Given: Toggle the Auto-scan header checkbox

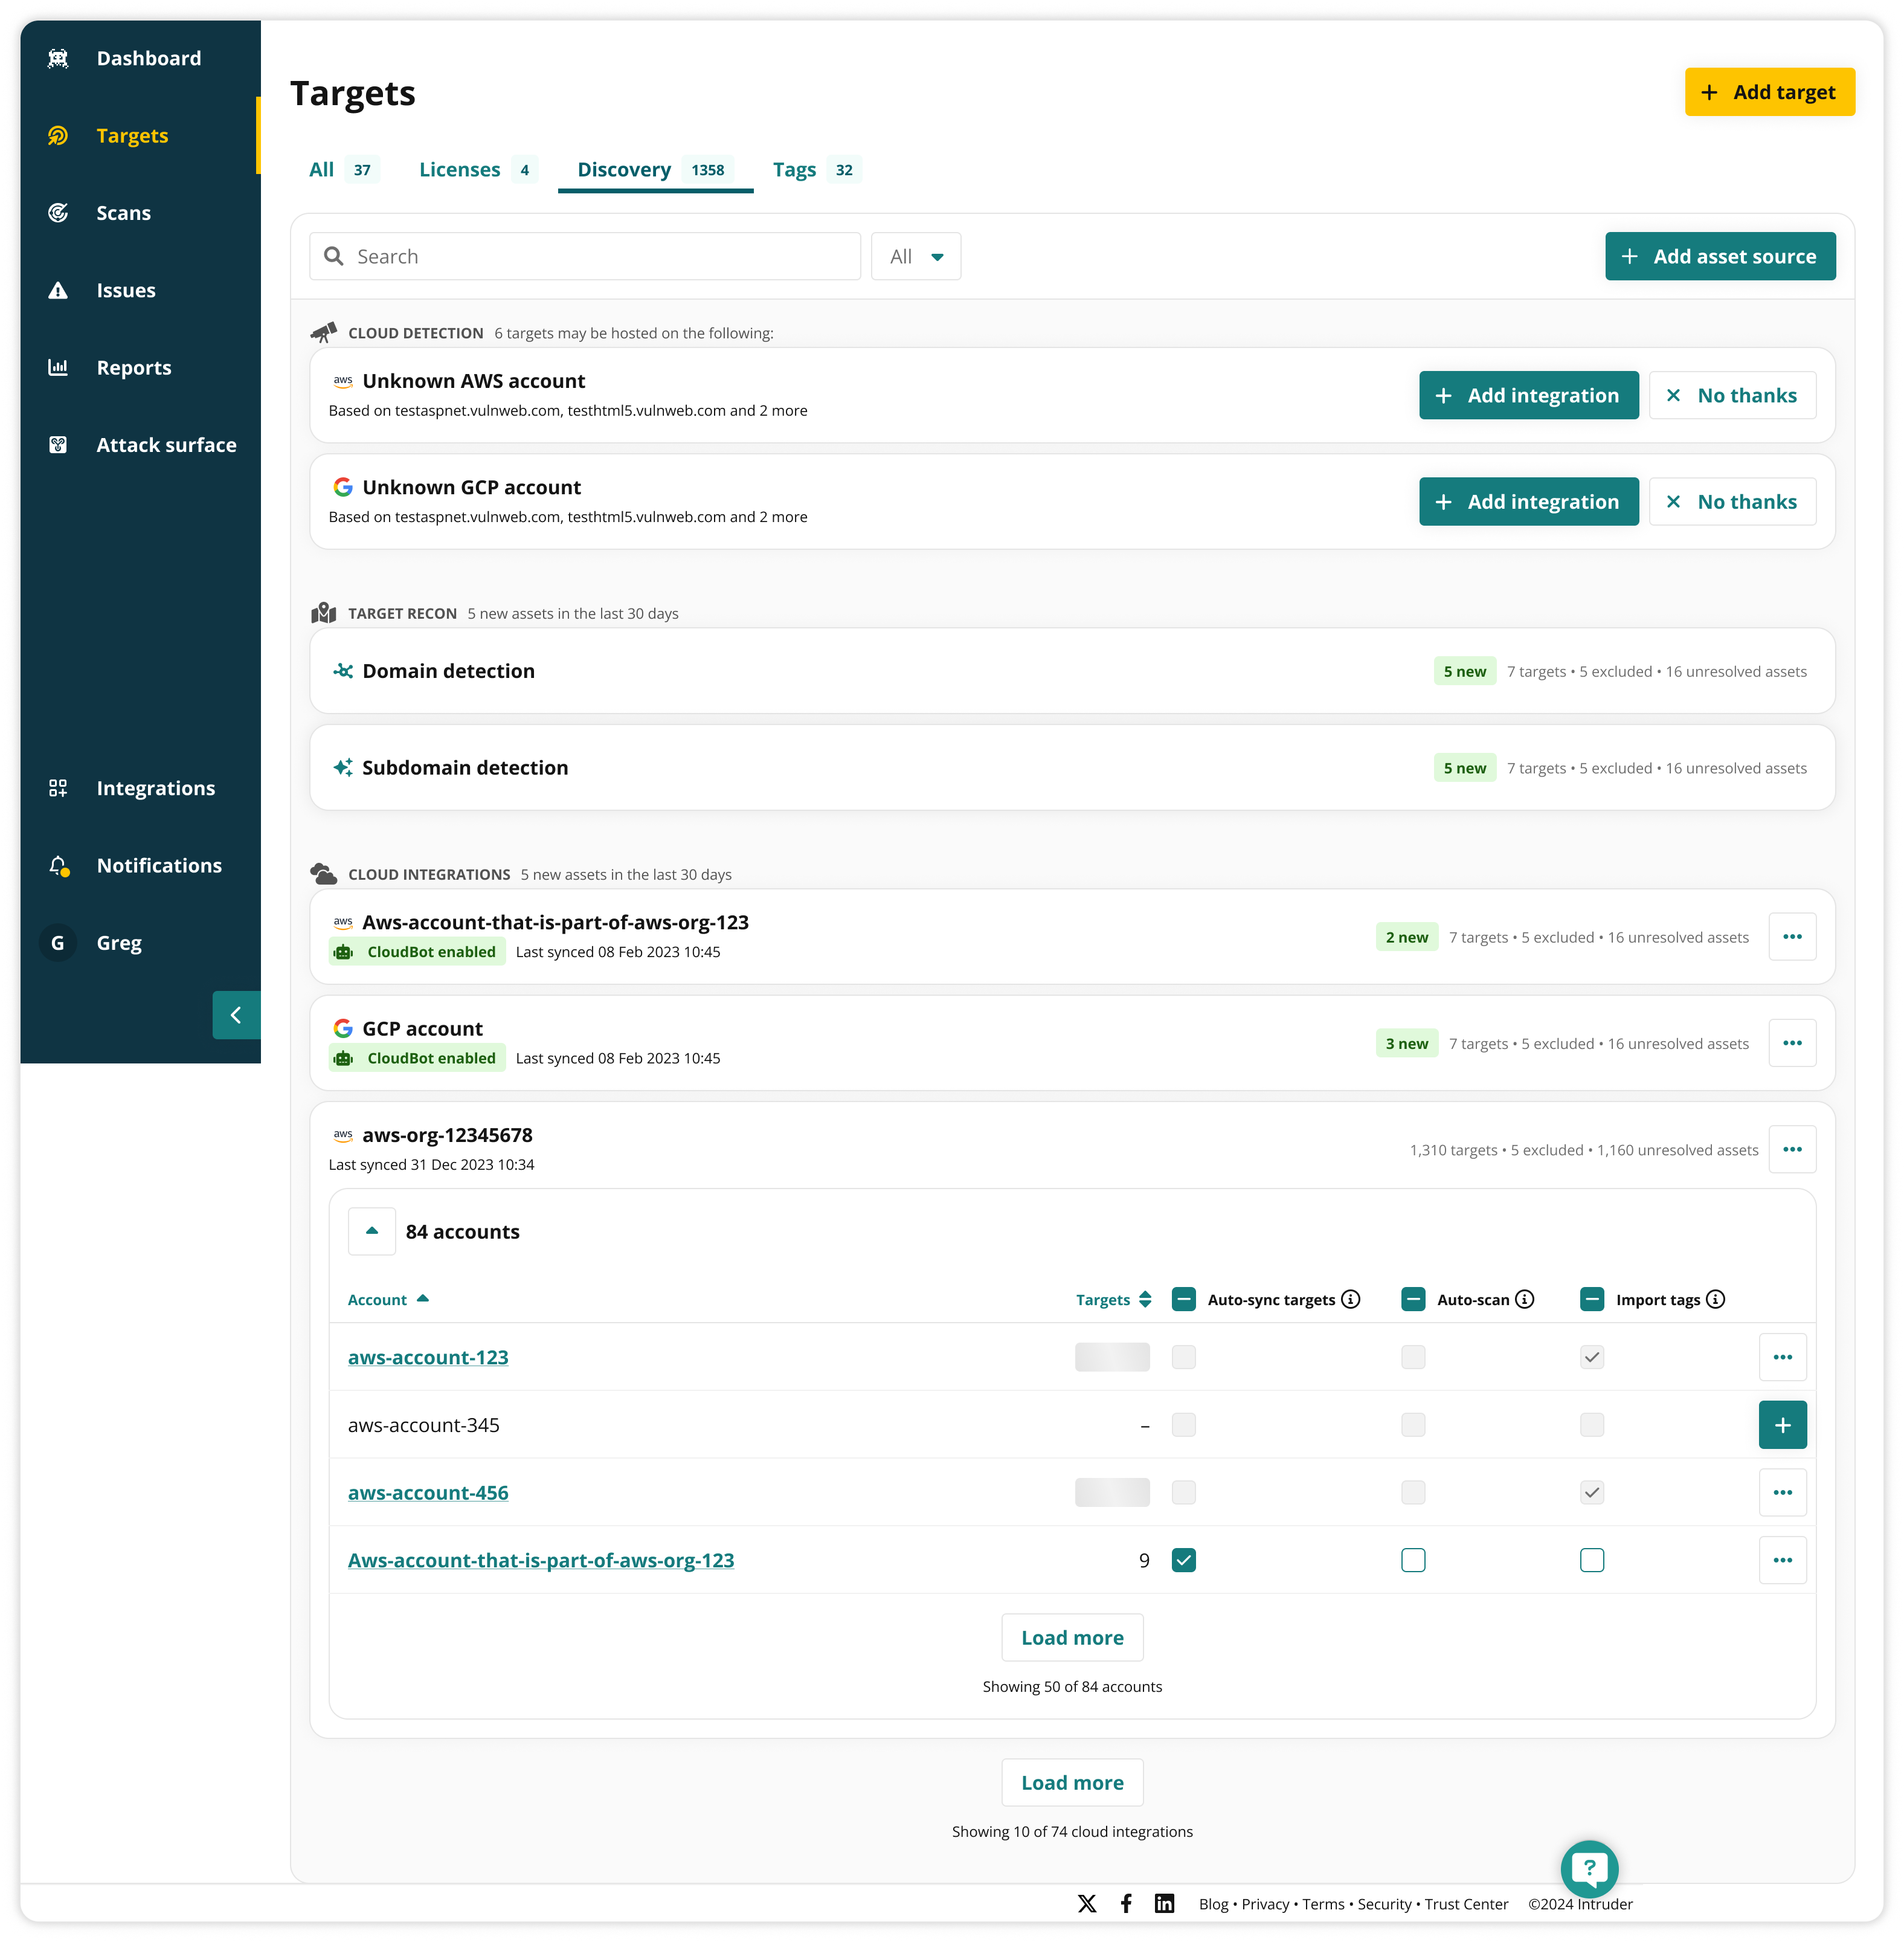Looking at the screenshot, I should tap(1412, 1298).
